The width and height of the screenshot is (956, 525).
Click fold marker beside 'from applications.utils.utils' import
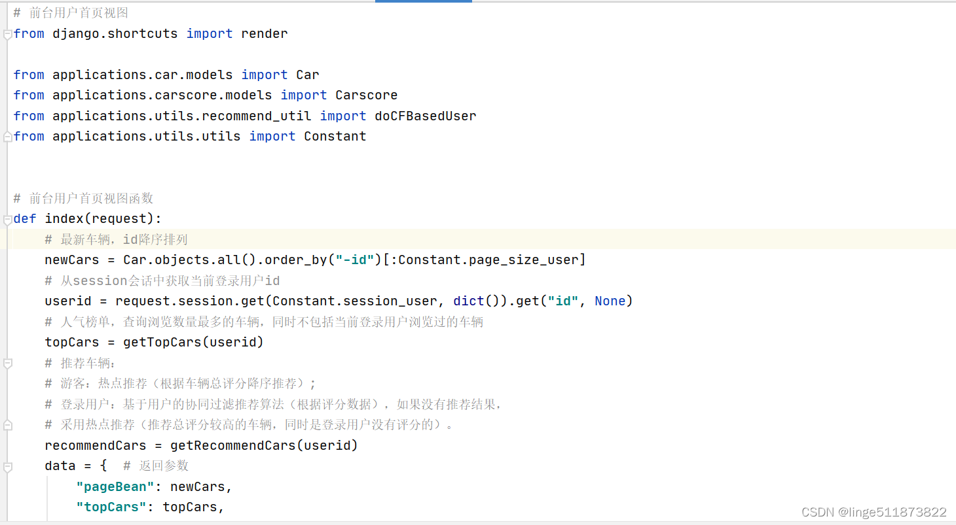[7, 137]
